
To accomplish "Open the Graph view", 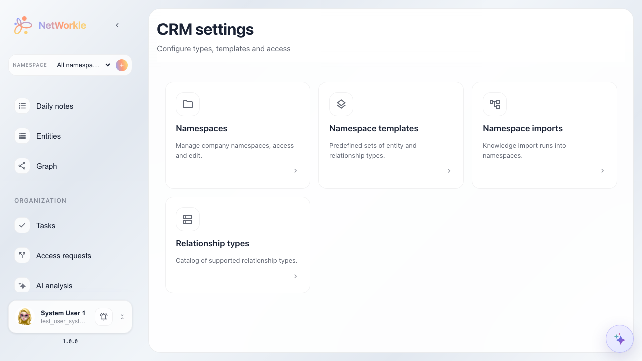I will tap(46, 166).
